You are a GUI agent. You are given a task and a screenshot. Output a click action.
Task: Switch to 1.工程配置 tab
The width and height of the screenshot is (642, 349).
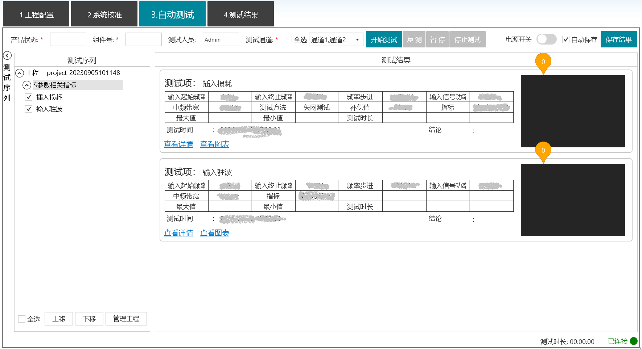tap(36, 14)
